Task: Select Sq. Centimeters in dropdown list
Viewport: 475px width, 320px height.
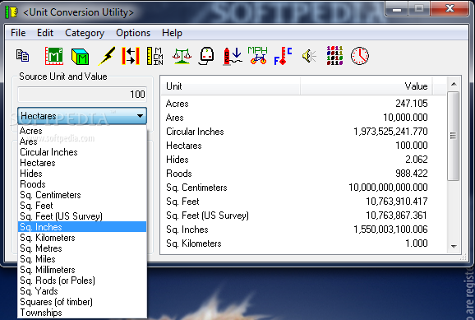Action: pyautogui.click(x=82, y=195)
